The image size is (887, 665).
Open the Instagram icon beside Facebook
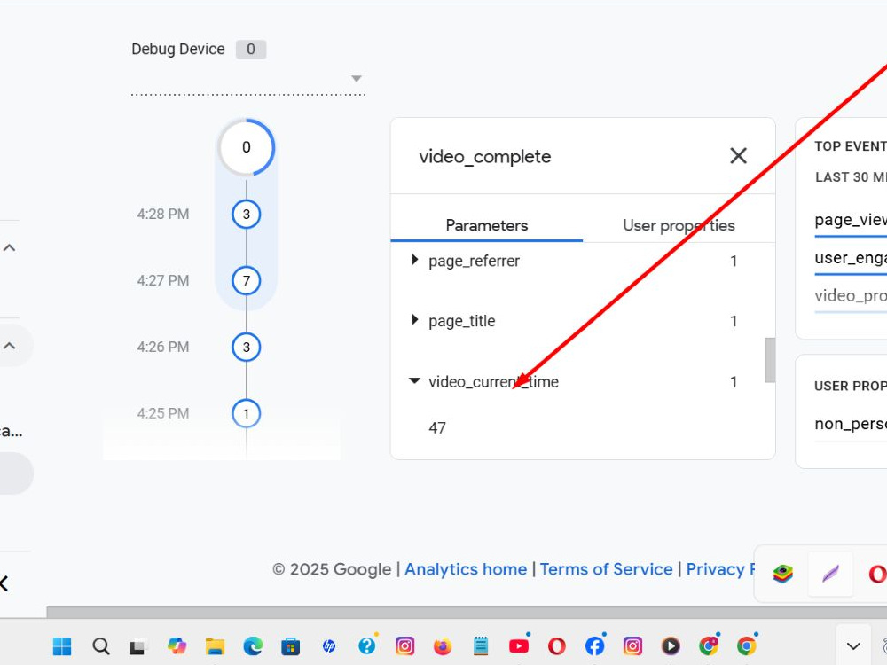point(632,646)
